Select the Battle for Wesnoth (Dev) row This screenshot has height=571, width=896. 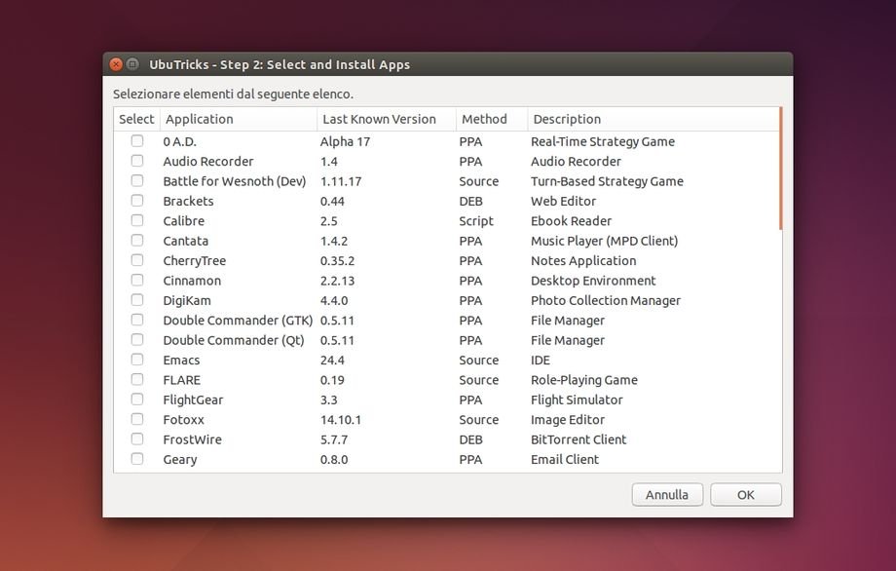pyautogui.click(x=234, y=181)
